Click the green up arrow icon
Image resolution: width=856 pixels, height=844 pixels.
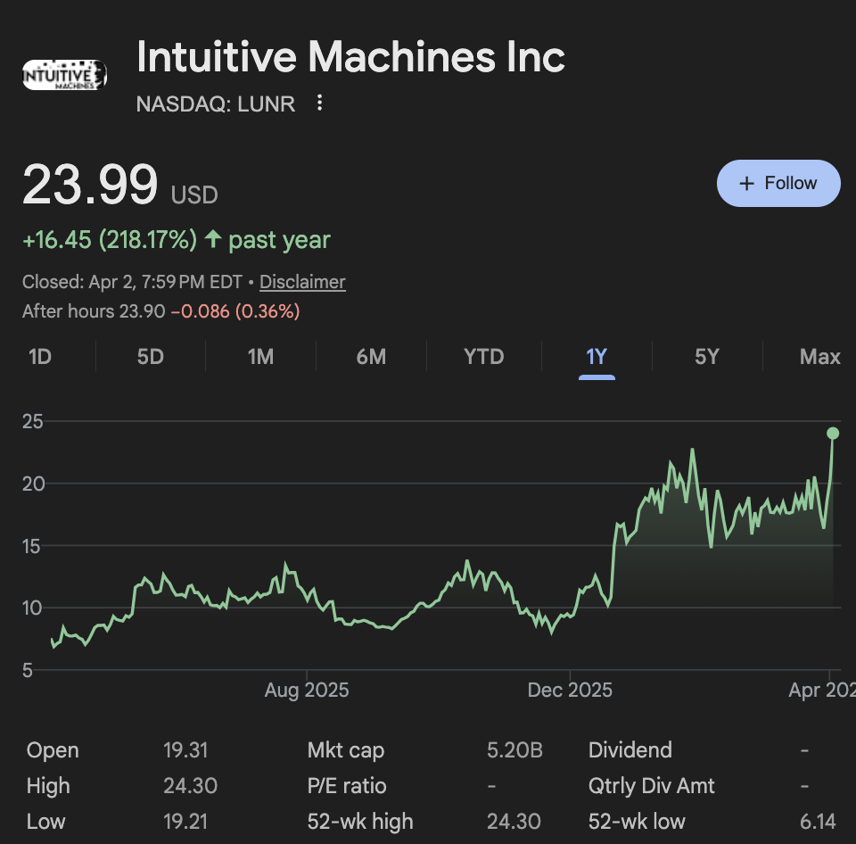212,240
